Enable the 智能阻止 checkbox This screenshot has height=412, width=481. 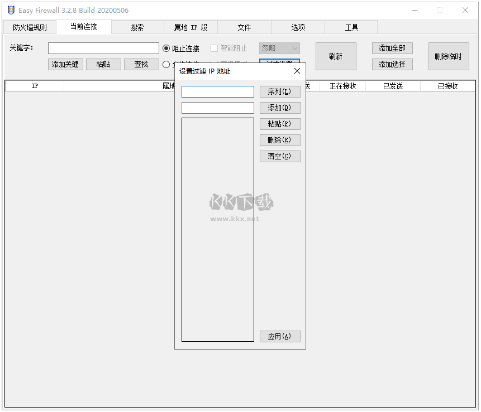click(213, 47)
